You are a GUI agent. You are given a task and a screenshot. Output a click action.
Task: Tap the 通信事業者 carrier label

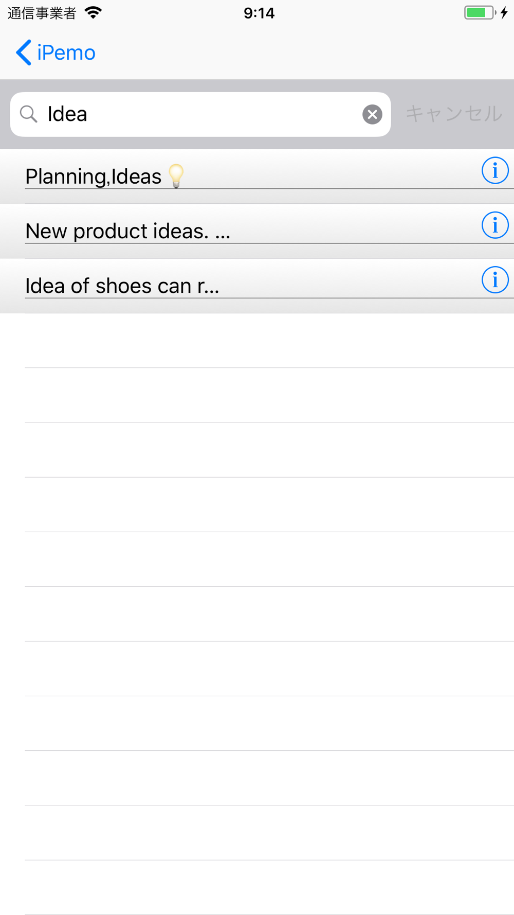pyautogui.click(x=42, y=13)
